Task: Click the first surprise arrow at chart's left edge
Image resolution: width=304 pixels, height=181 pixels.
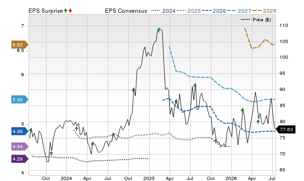Action: pyautogui.click(x=30, y=130)
